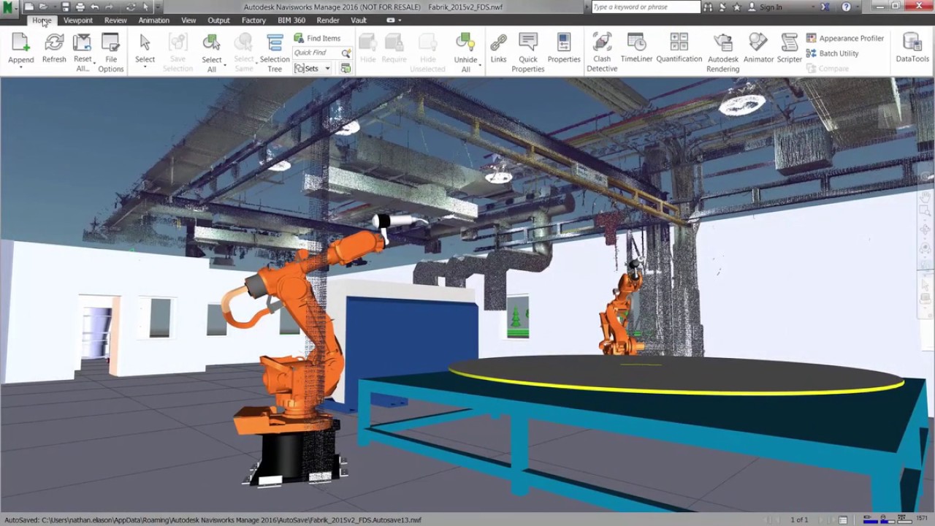935x526 pixels.
Task: Click the memory usage bar in status bar
Action: click(x=922, y=518)
